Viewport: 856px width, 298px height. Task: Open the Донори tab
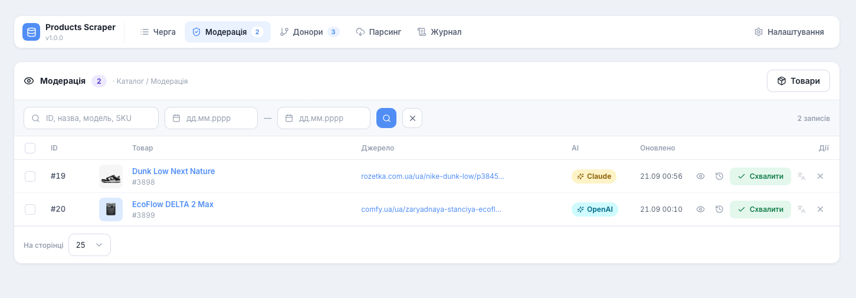click(x=310, y=32)
